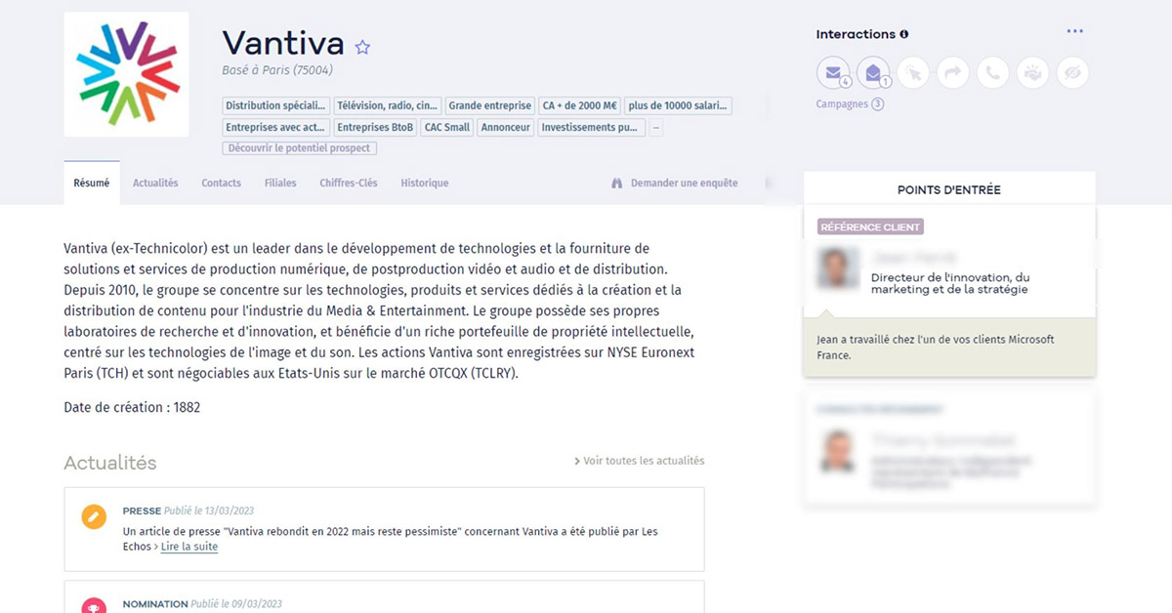This screenshot has width=1172, height=613.
Task: Expand the remaining hidden tags
Action: tap(656, 127)
